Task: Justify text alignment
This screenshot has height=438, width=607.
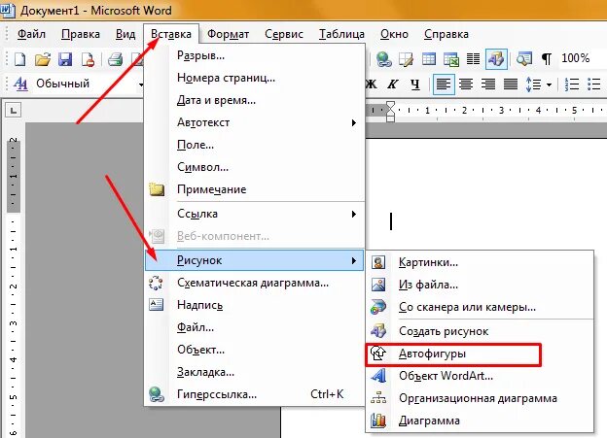Action: [511, 84]
